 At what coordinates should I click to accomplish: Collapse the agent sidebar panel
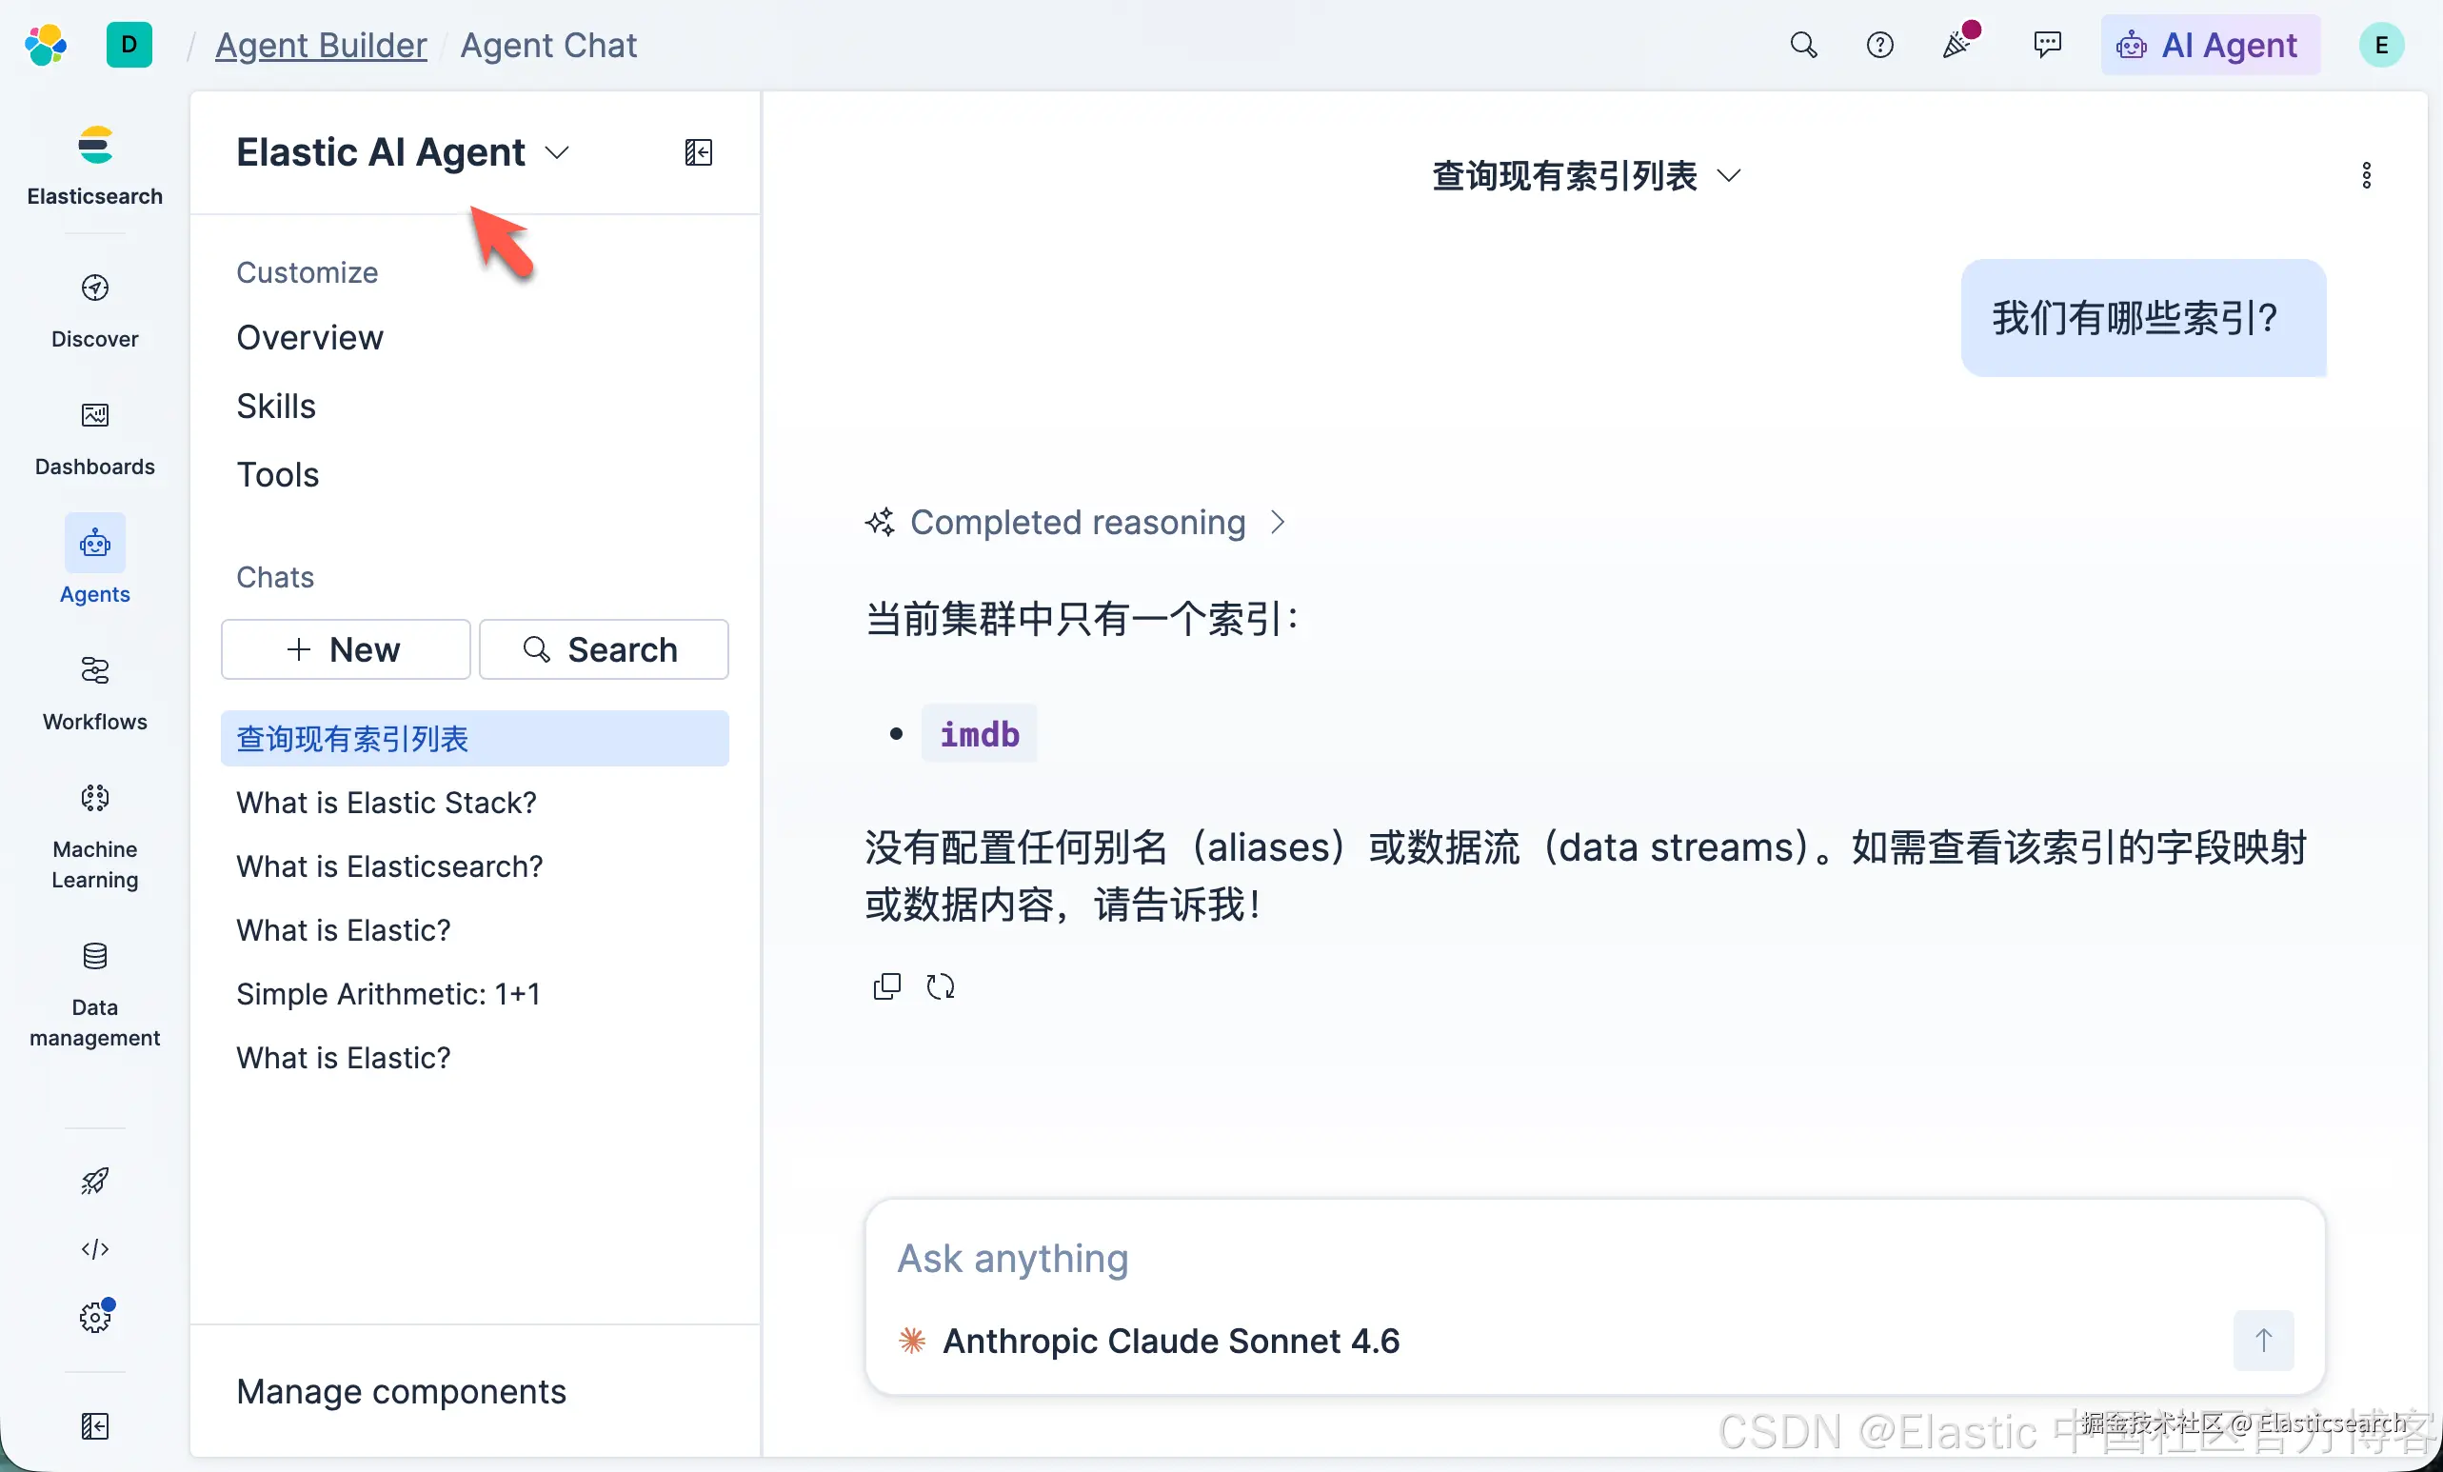coord(699,151)
